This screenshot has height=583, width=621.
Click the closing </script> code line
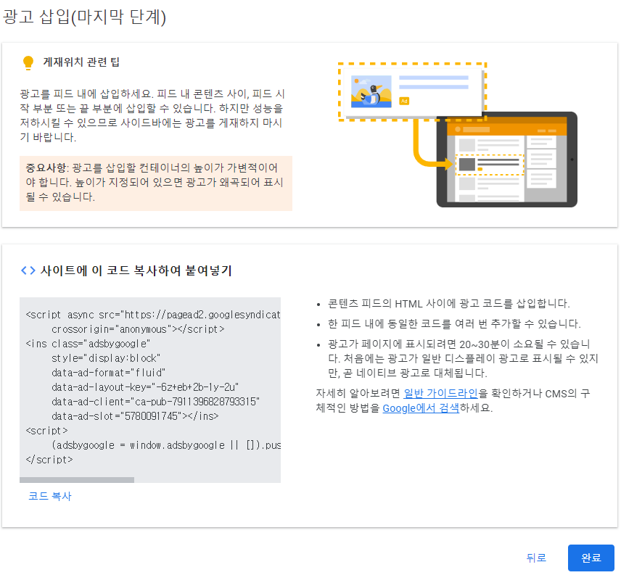(x=49, y=460)
